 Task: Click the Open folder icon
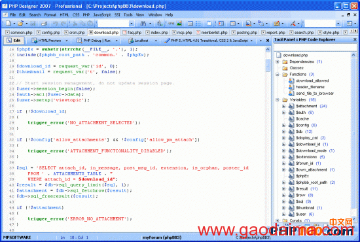[21, 24]
